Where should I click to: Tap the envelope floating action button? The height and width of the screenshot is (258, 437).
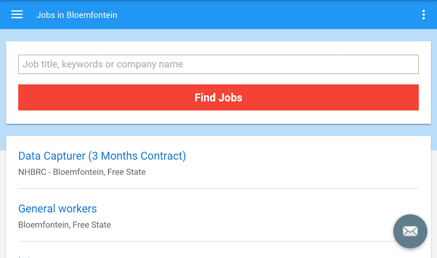point(410,231)
